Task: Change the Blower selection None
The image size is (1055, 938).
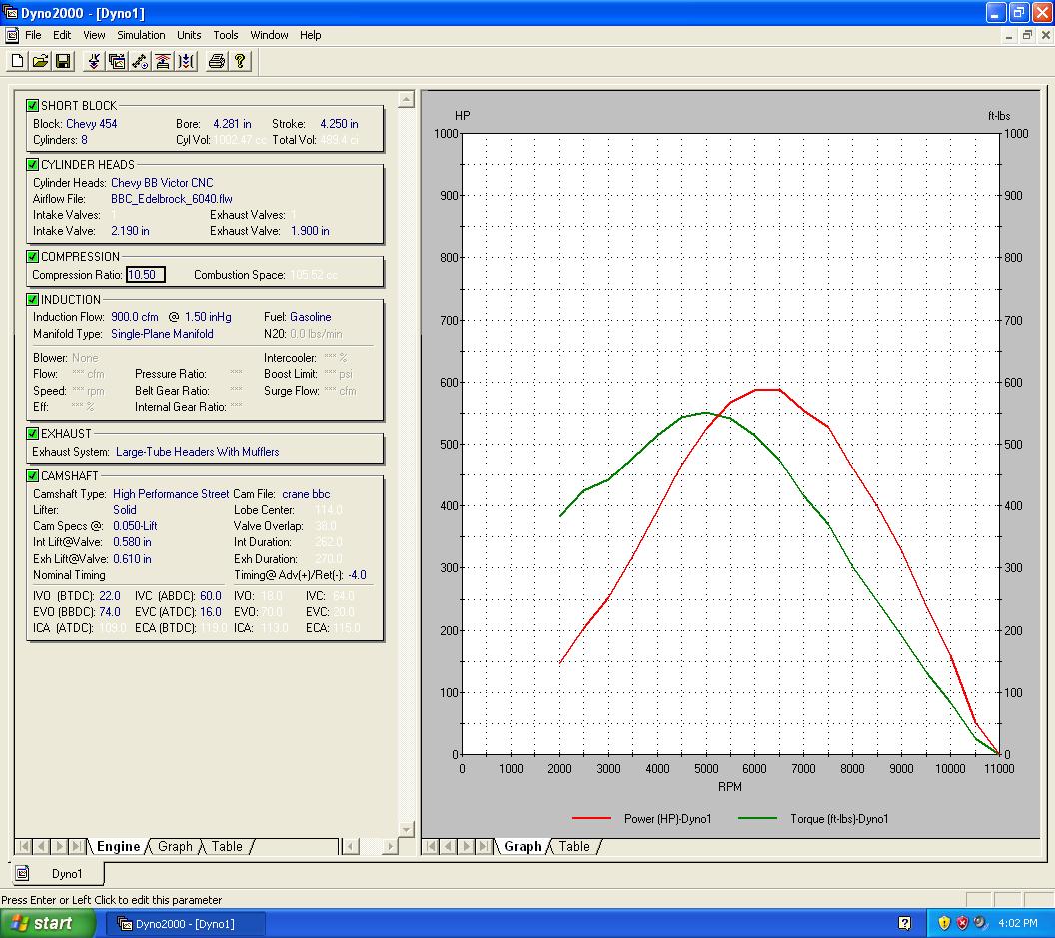Action: pyautogui.click(x=85, y=358)
